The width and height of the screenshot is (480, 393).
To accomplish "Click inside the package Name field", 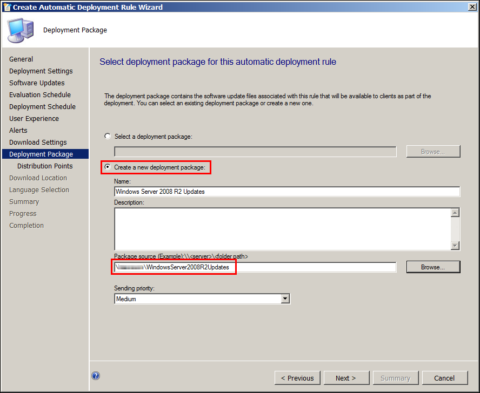I will [x=286, y=192].
